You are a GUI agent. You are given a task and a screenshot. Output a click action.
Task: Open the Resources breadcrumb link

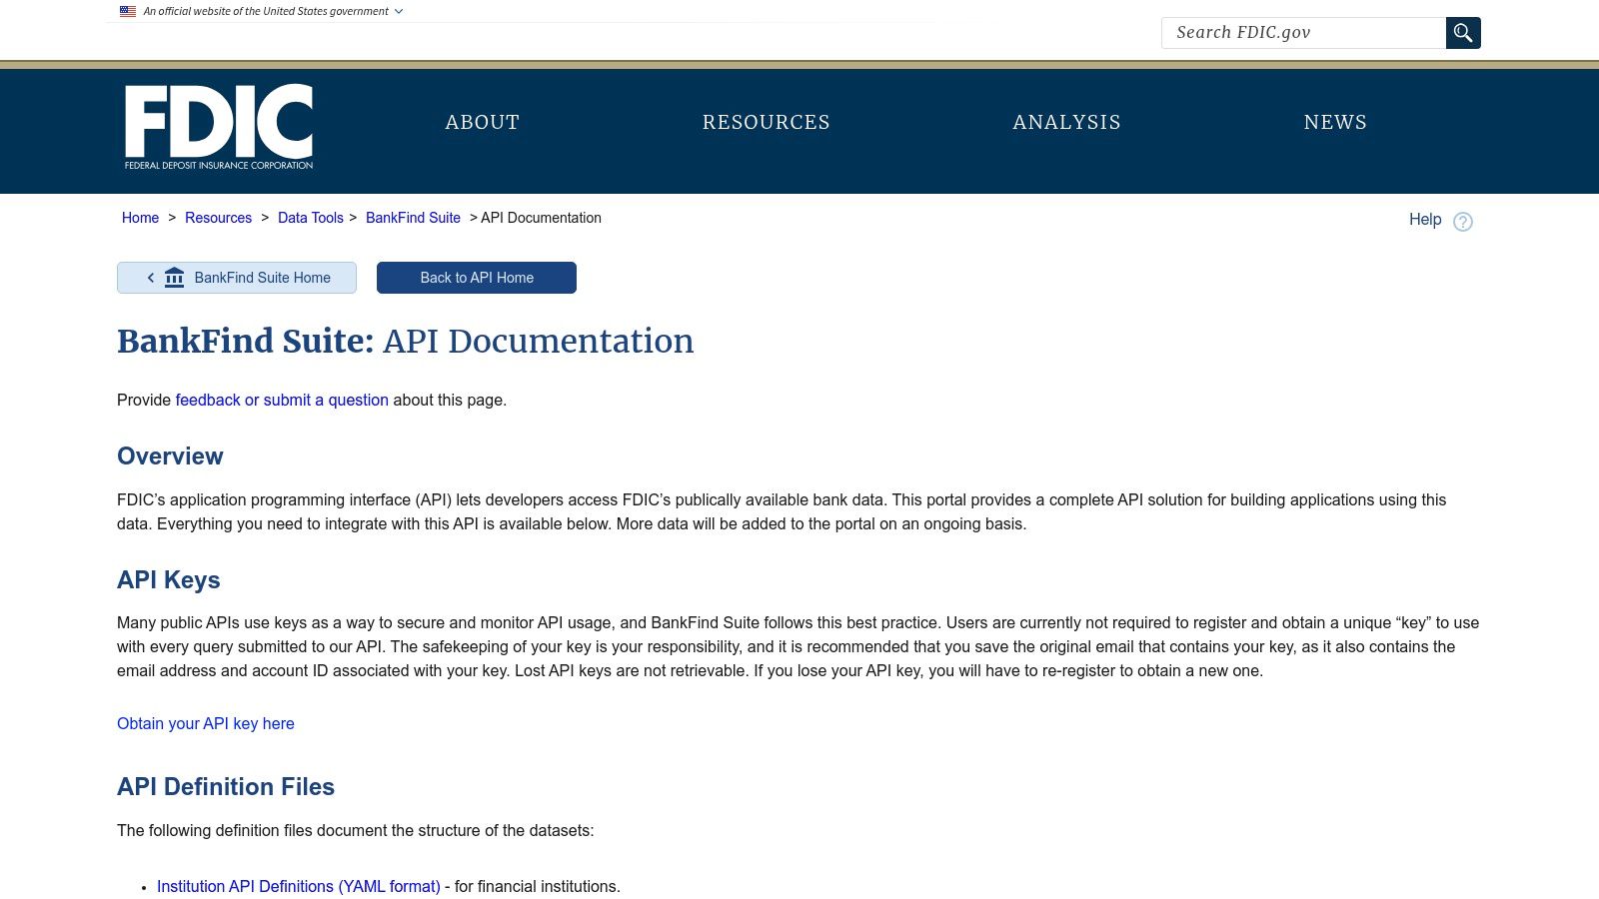coord(218,218)
